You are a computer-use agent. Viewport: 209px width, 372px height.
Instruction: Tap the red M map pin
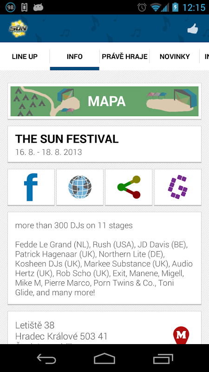(181, 335)
